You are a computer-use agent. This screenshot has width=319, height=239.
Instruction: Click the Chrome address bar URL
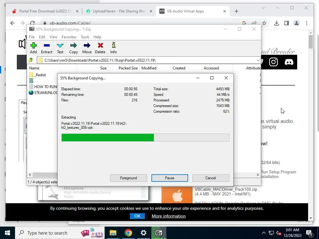click(x=70, y=23)
